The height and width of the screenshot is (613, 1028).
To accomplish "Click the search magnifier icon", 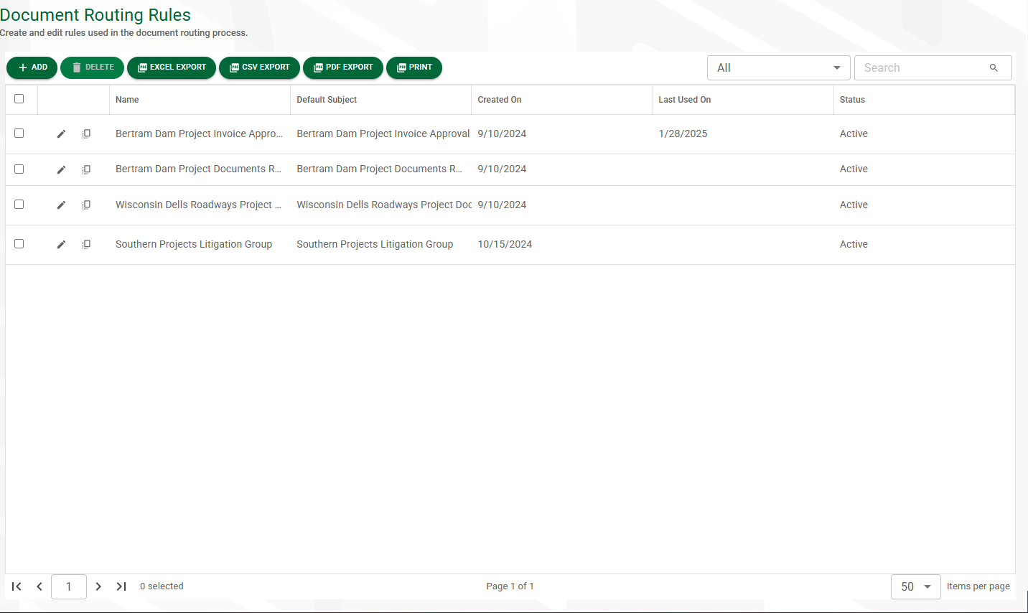I will [x=994, y=68].
